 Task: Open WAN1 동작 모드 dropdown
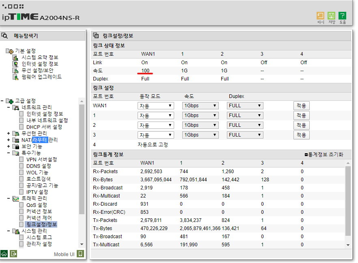coord(156,106)
